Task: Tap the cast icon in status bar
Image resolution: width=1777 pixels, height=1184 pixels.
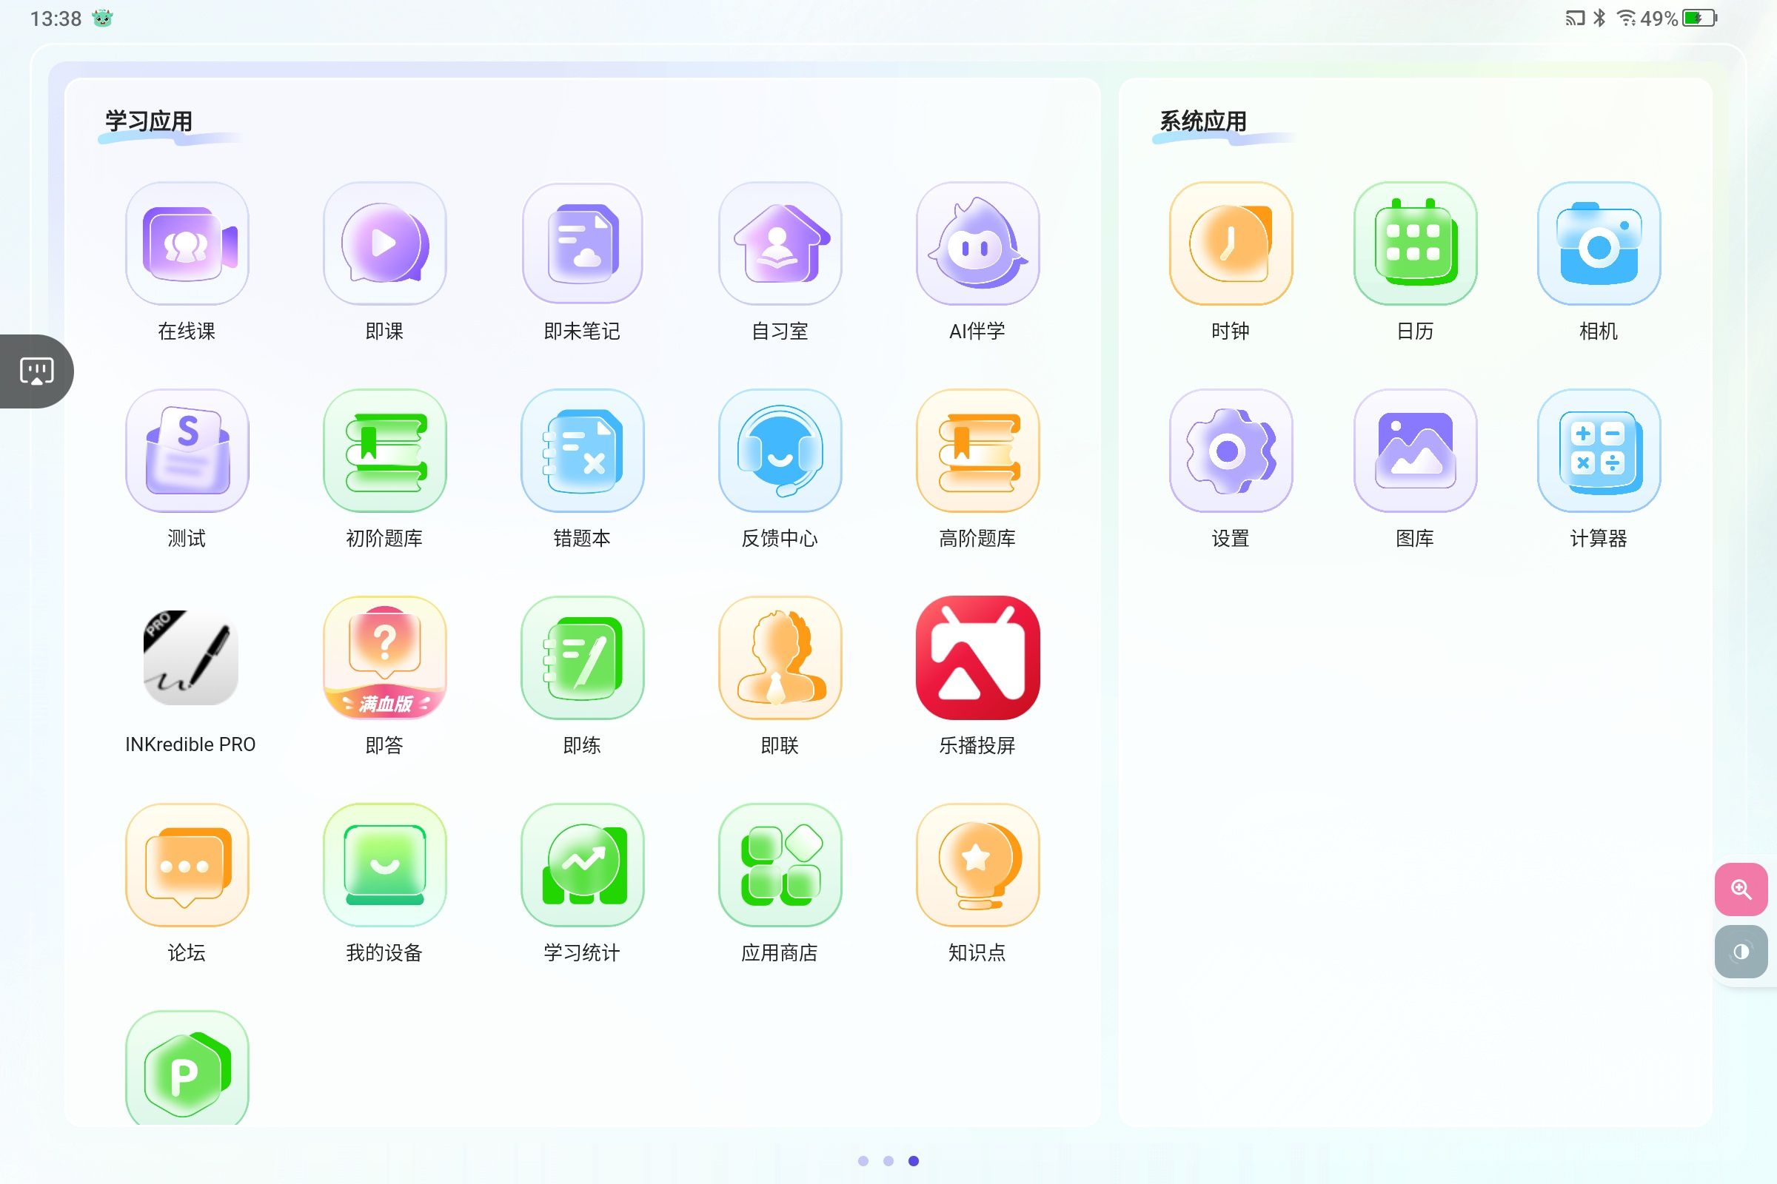Action: pyautogui.click(x=1576, y=18)
